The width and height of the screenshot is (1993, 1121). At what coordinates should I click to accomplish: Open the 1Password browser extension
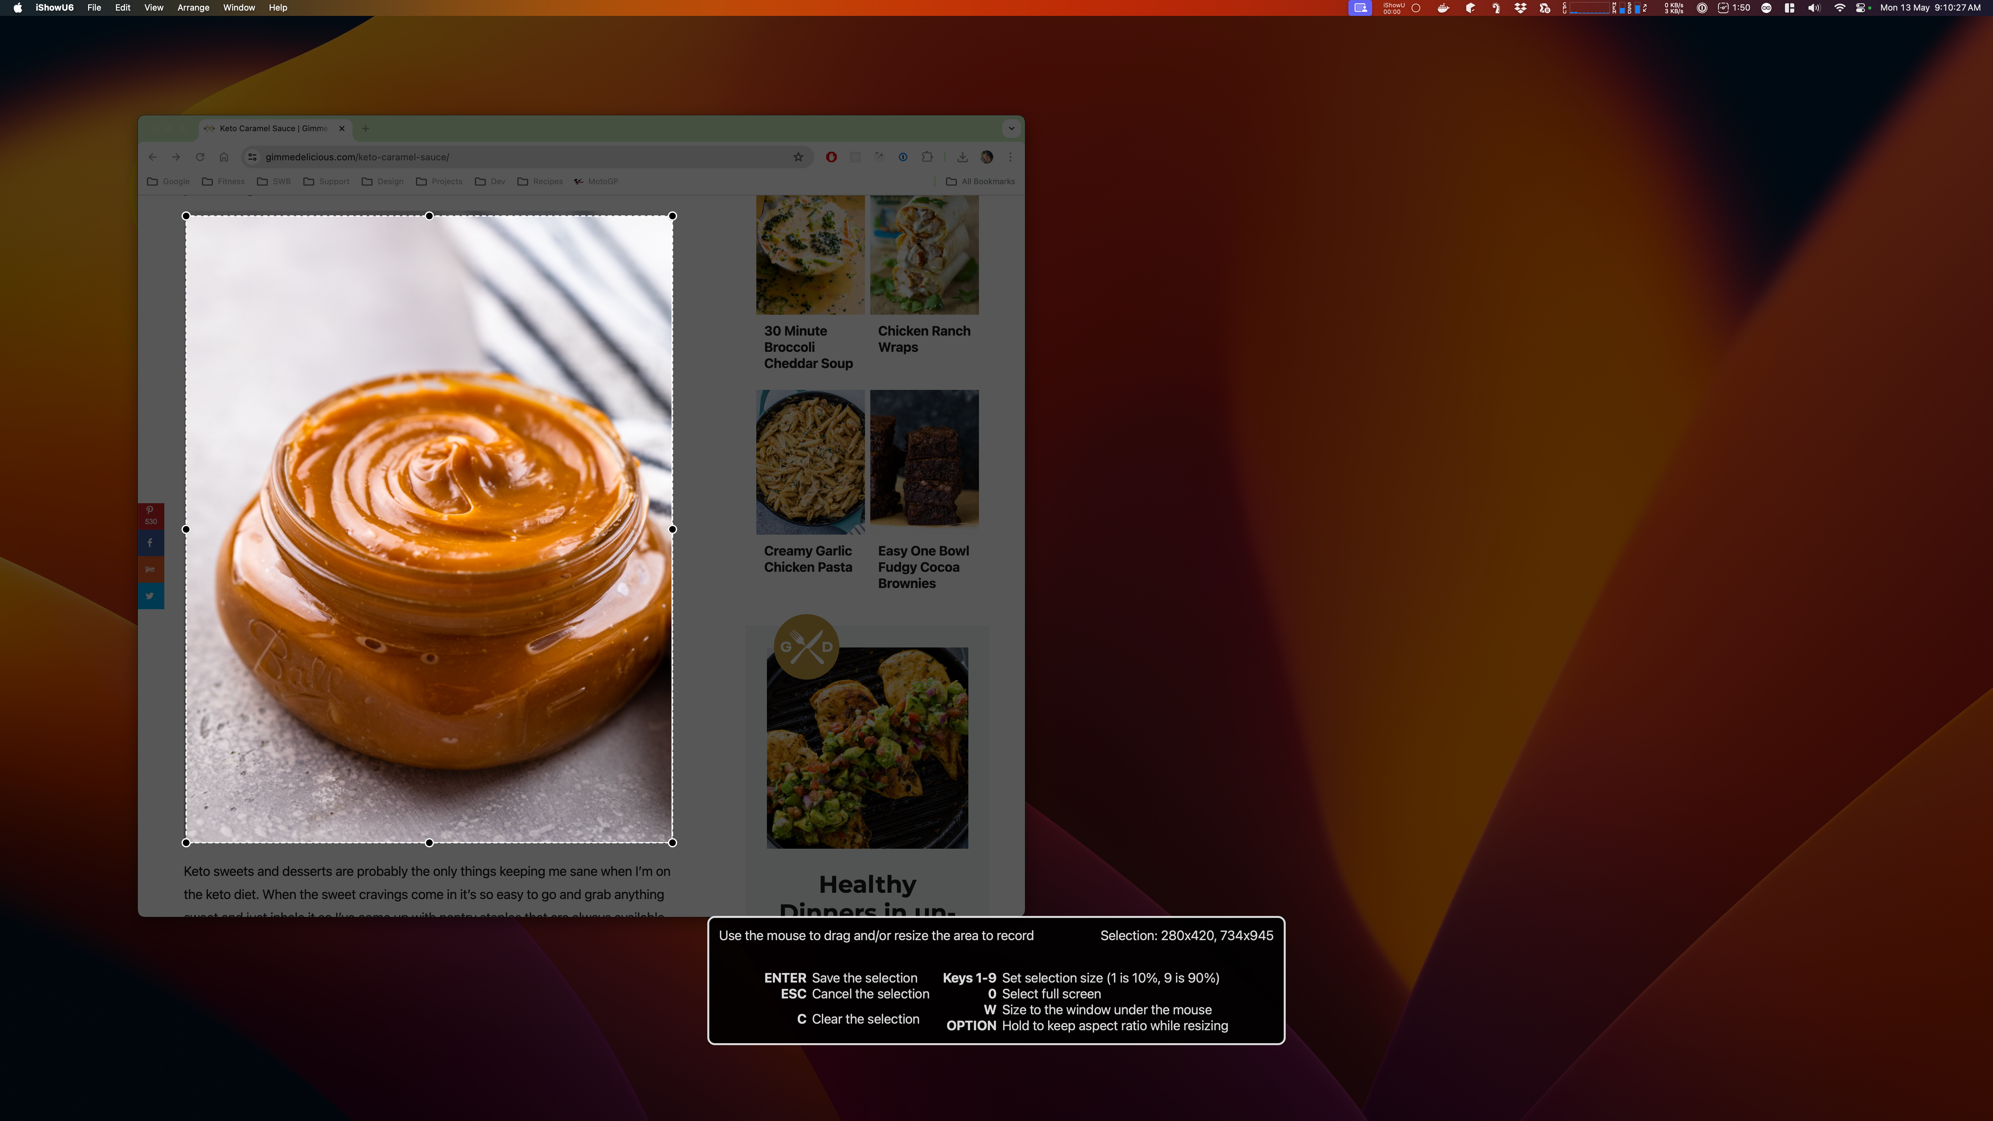(903, 157)
